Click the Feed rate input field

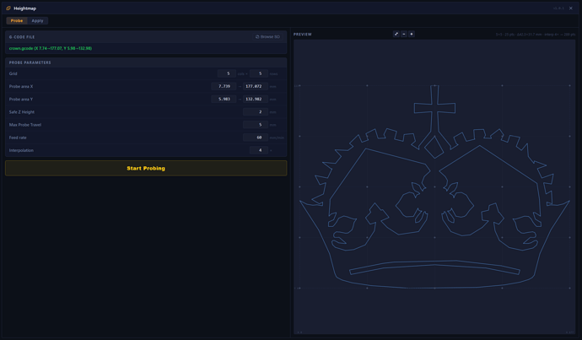(256, 138)
